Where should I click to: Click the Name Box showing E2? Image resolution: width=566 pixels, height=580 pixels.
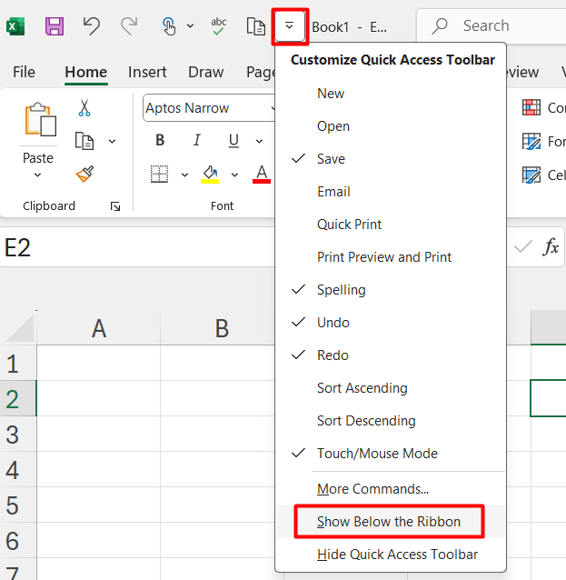[x=137, y=247]
